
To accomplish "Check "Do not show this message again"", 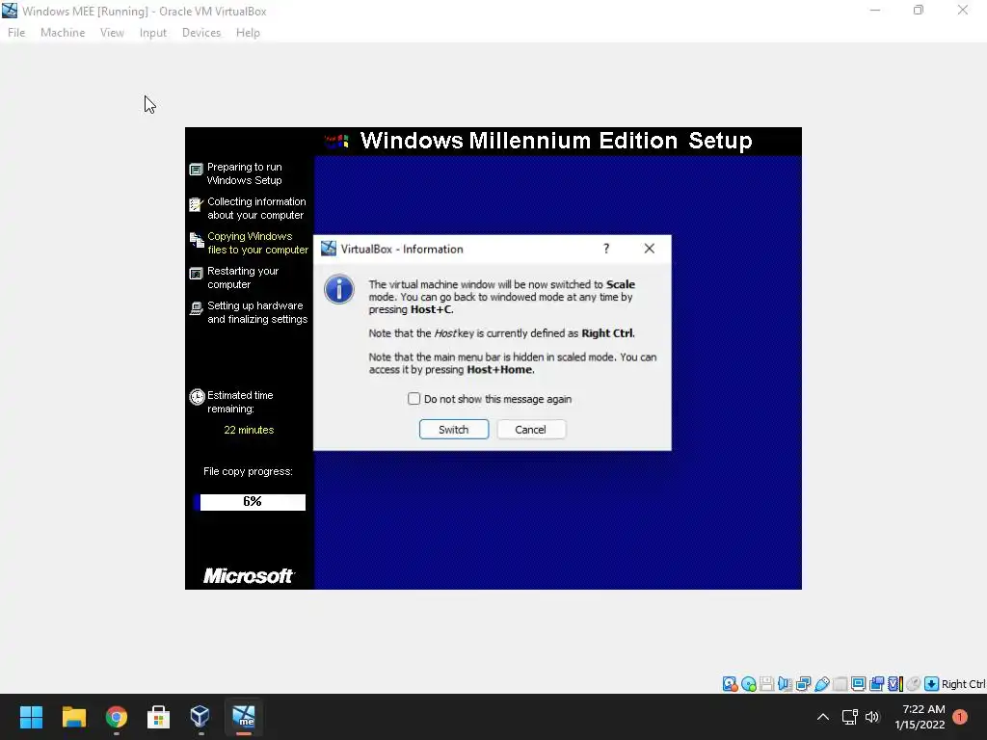I will 413,398.
